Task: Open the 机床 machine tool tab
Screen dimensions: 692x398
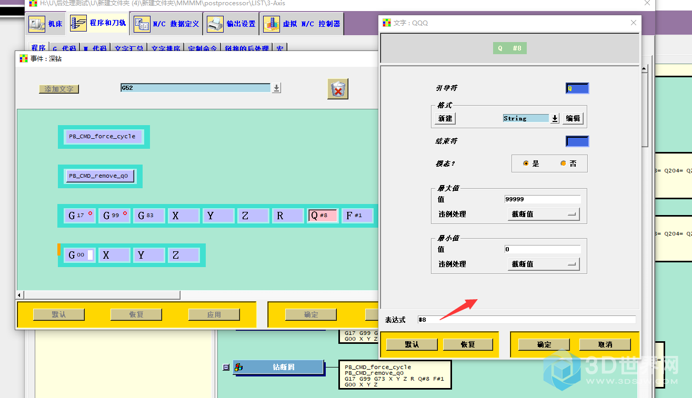Action: [45, 24]
